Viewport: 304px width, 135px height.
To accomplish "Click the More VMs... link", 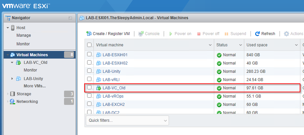I will 35,86.
